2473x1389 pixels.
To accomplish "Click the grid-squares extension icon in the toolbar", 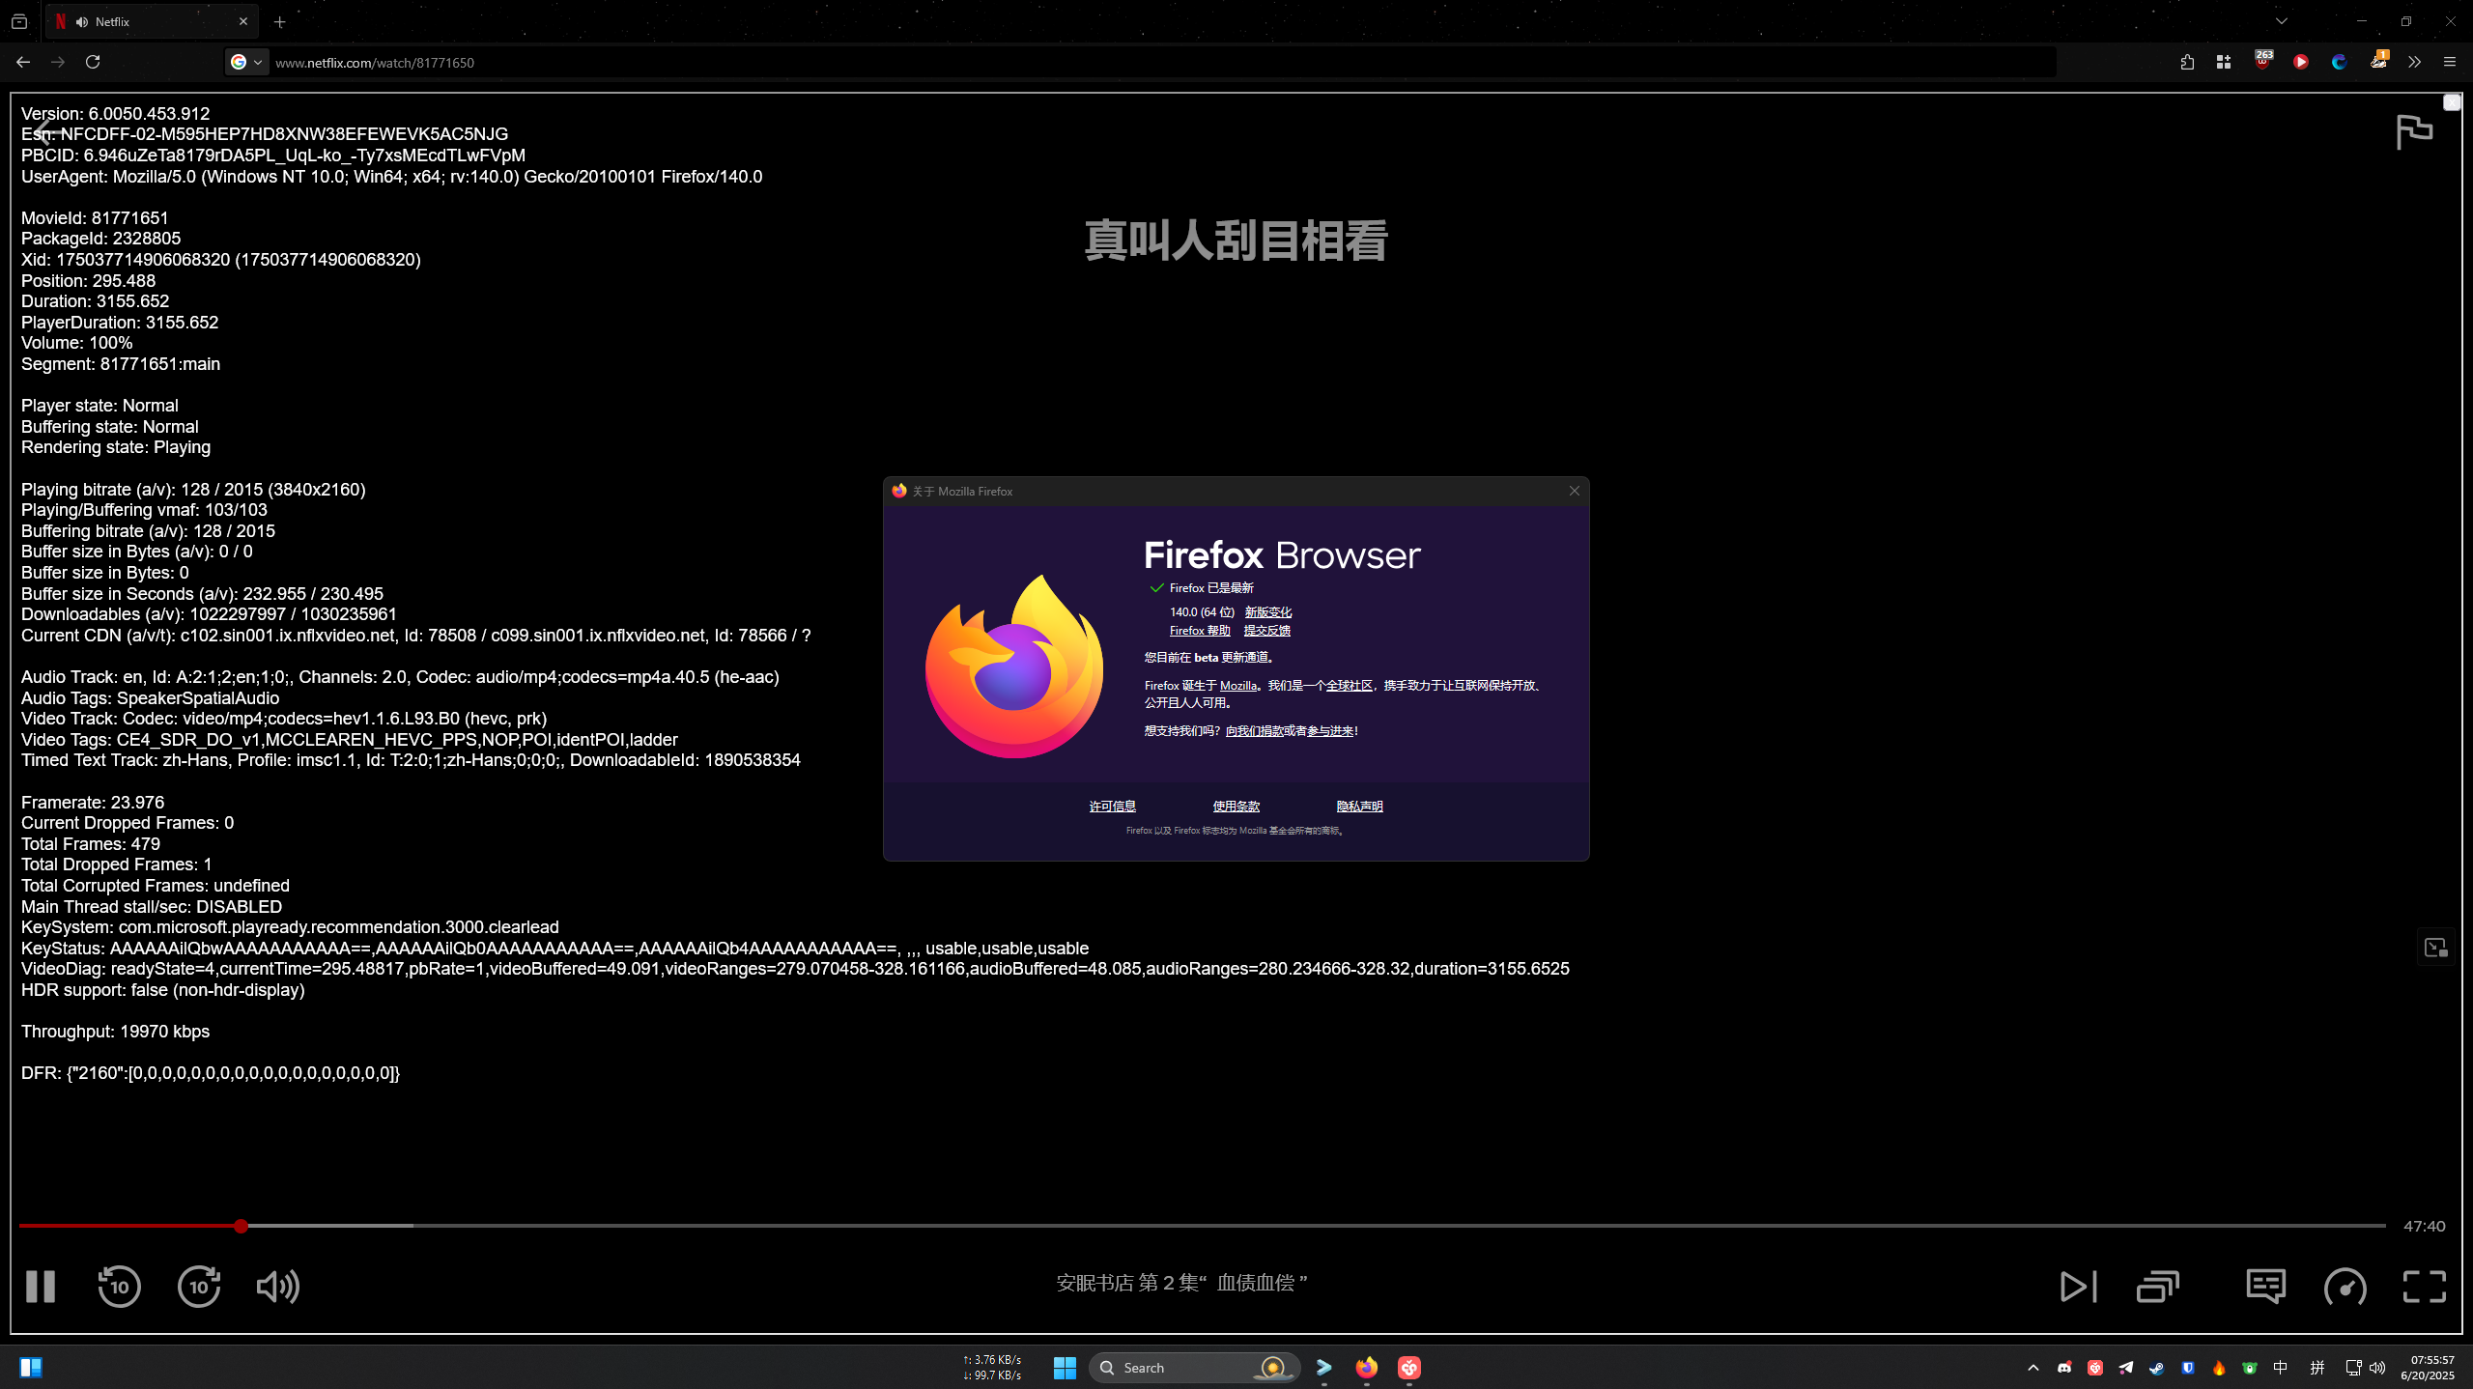I will [x=2224, y=62].
